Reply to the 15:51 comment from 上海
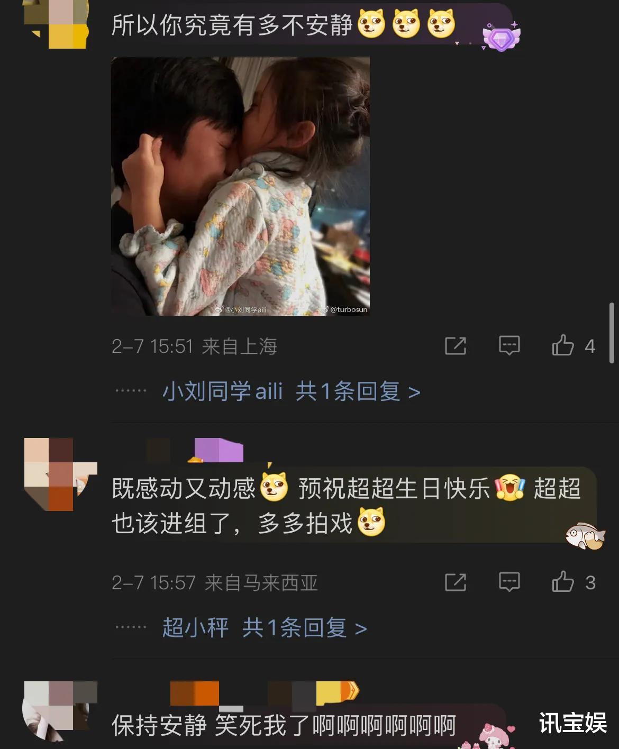Image resolution: width=619 pixels, height=749 pixels. coord(509,346)
